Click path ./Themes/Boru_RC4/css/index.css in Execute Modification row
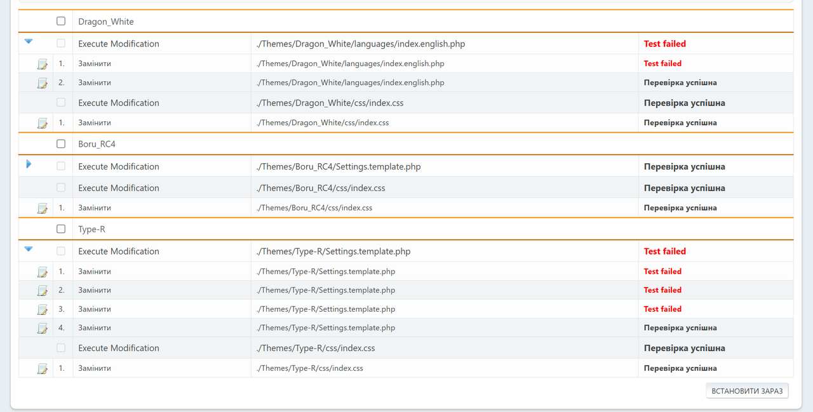The image size is (813, 412). (321, 188)
